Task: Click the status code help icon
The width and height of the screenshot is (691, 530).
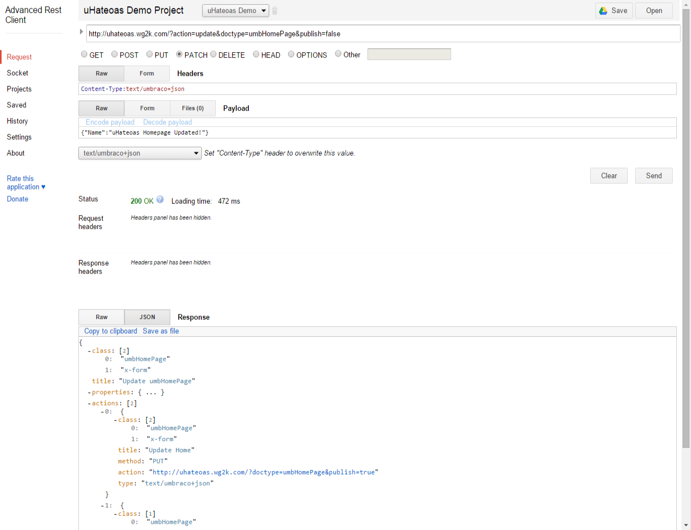Action: (160, 199)
